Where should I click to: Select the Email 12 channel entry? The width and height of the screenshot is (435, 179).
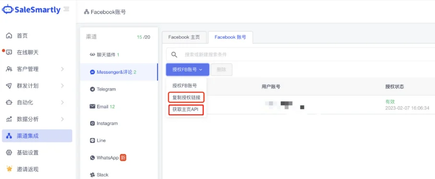coord(119,107)
